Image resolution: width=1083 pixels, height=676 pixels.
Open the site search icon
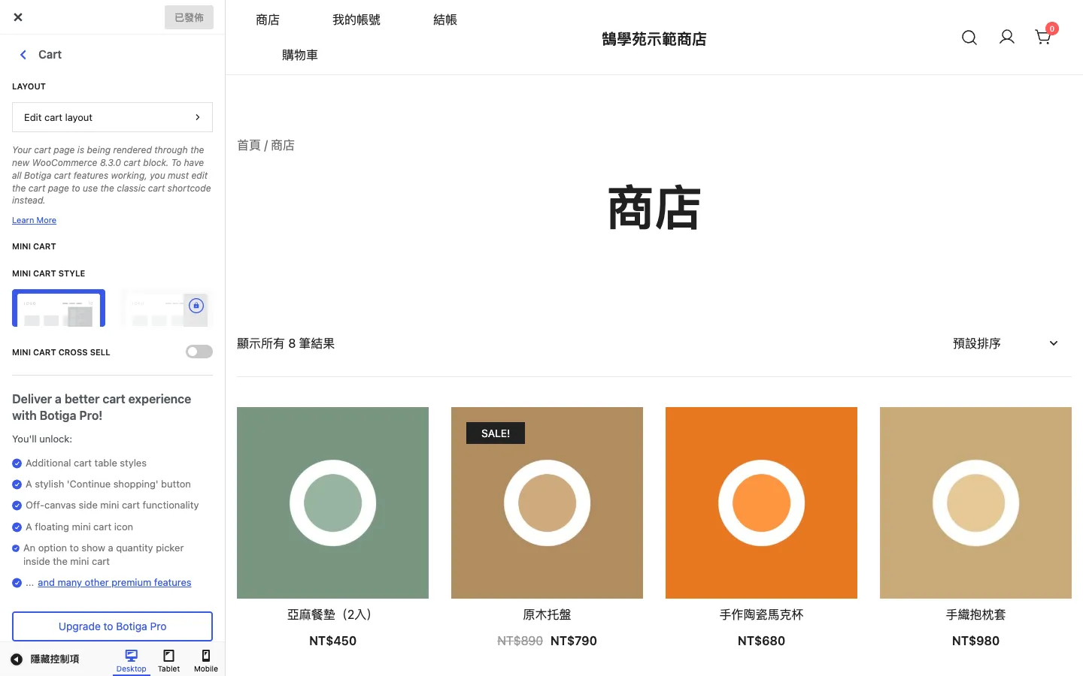[x=969, y=38]
